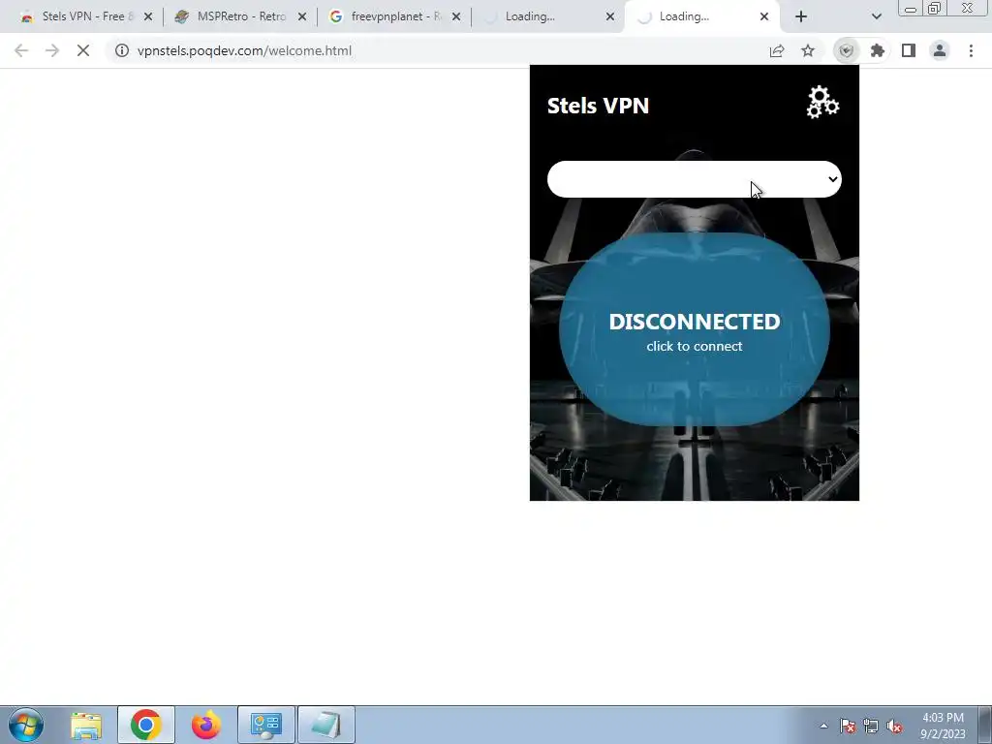
Task: Open a new browser tab
Action: 801,17
